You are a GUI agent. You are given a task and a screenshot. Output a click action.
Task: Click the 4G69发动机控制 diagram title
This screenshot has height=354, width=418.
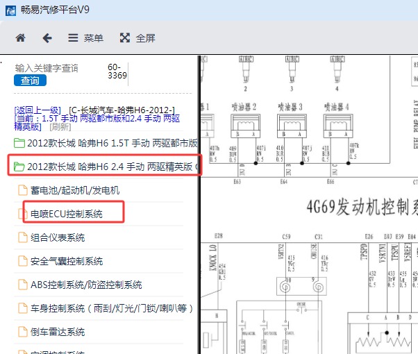pos(362,207)
